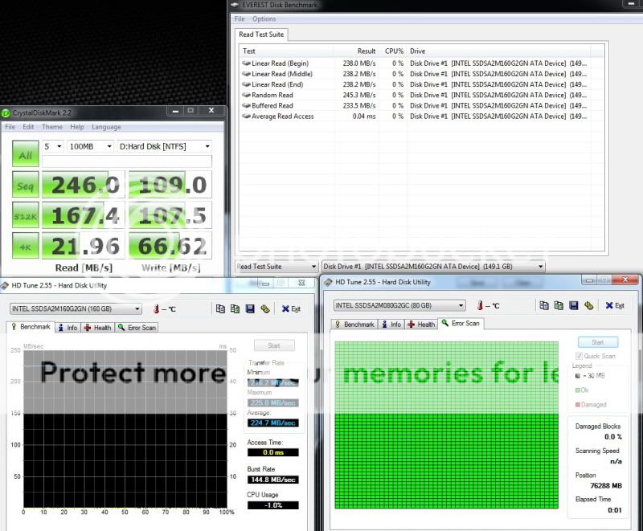
Task: Switch to Benchmark tab in right HD Tune
Action: [354, 324]
